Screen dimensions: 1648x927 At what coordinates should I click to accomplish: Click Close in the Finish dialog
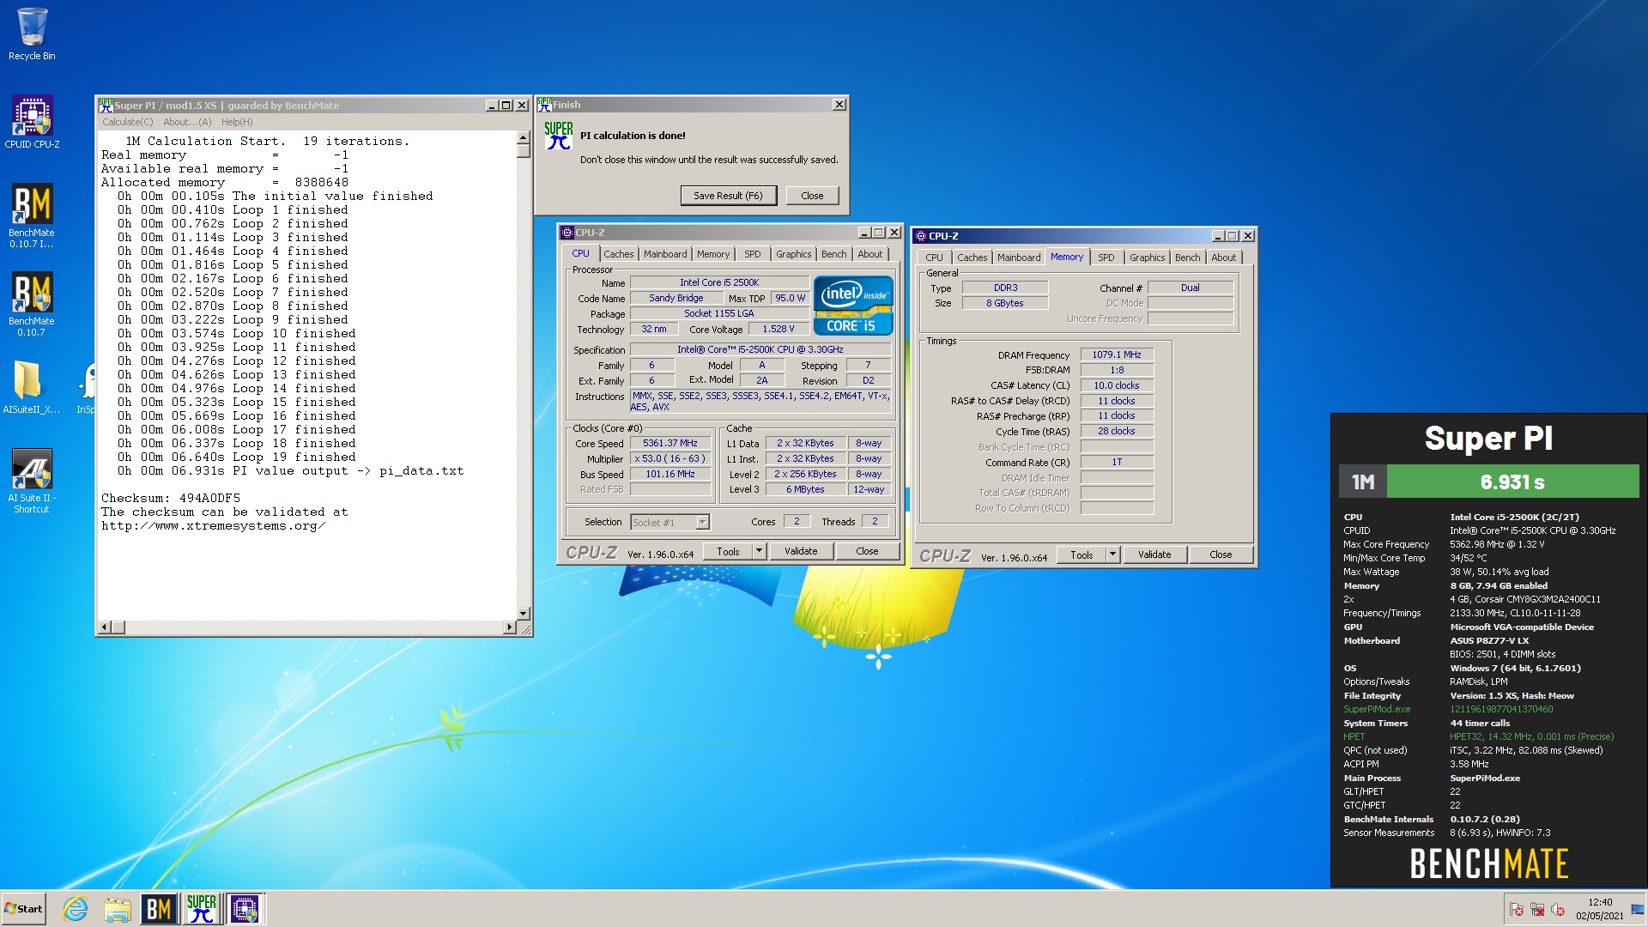(x=812, y=196)
